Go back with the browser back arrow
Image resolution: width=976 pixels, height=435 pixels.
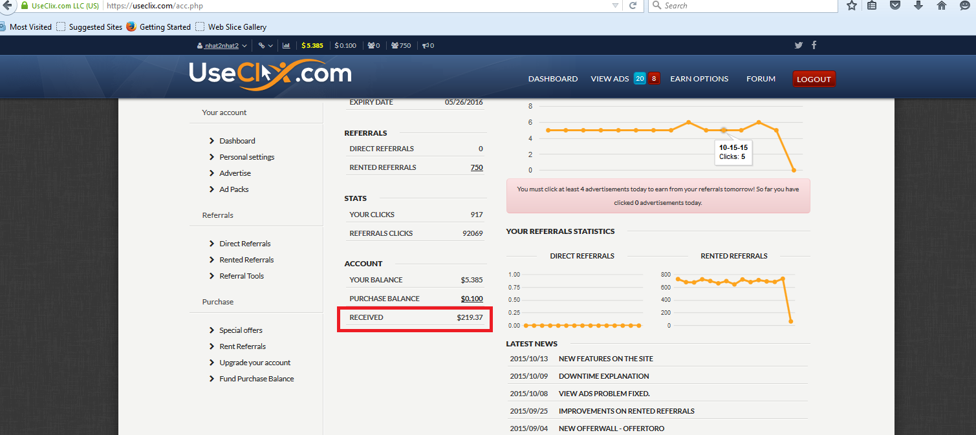tap(6, 5)
